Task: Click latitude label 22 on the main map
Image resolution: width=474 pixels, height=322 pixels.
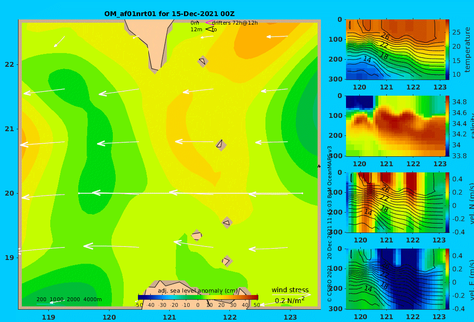Action: (9, 64)
